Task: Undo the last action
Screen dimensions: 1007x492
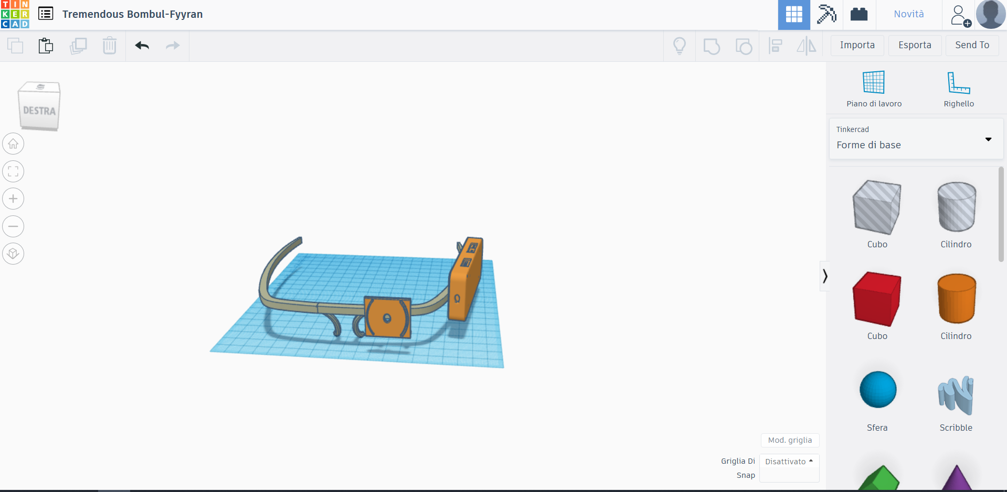Action: 142,46
